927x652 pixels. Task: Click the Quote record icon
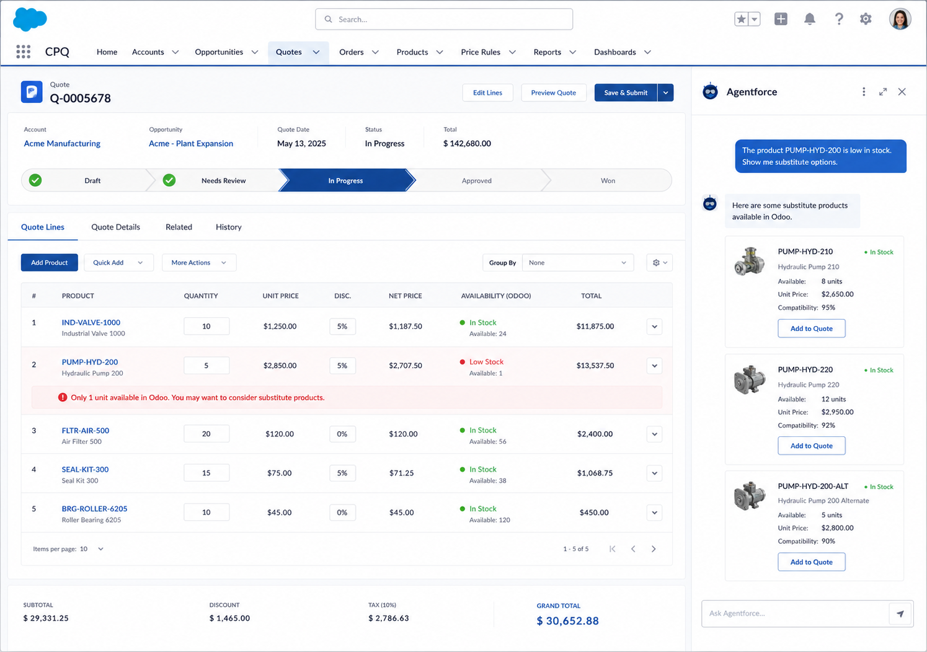click(x=32, y=92)
